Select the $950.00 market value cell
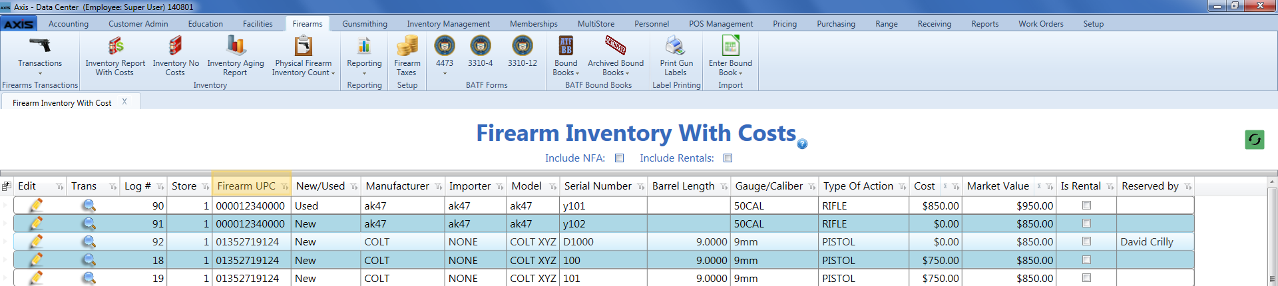Viewport: 1278px width, 286px height. point(1010,206)
